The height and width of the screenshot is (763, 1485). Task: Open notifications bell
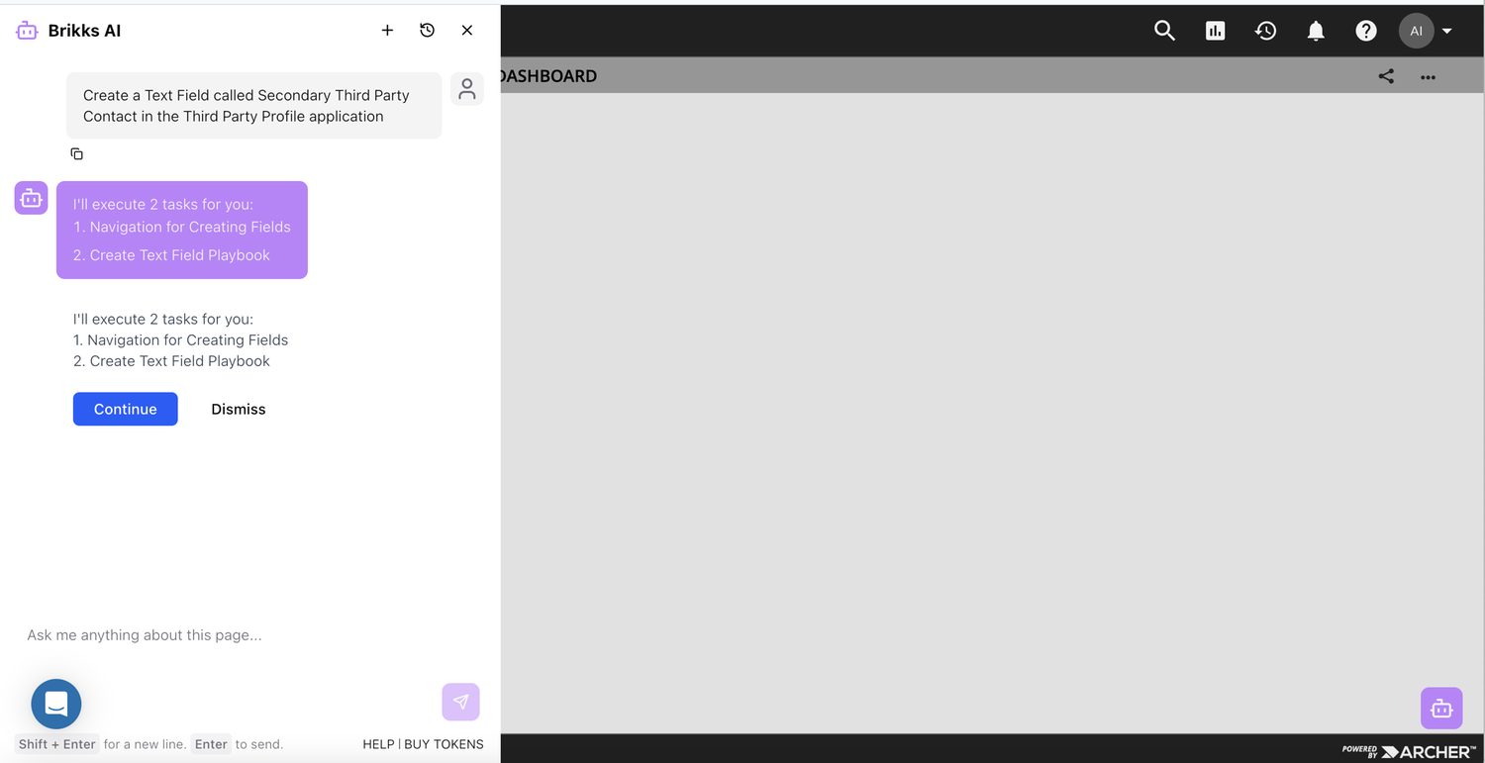pos(1316,31)
